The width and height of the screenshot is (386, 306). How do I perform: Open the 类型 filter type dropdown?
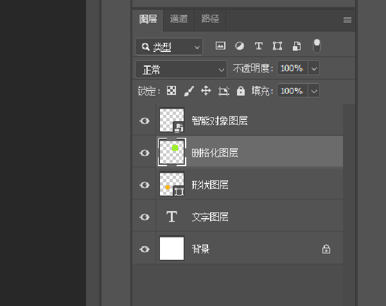(169, 47)
